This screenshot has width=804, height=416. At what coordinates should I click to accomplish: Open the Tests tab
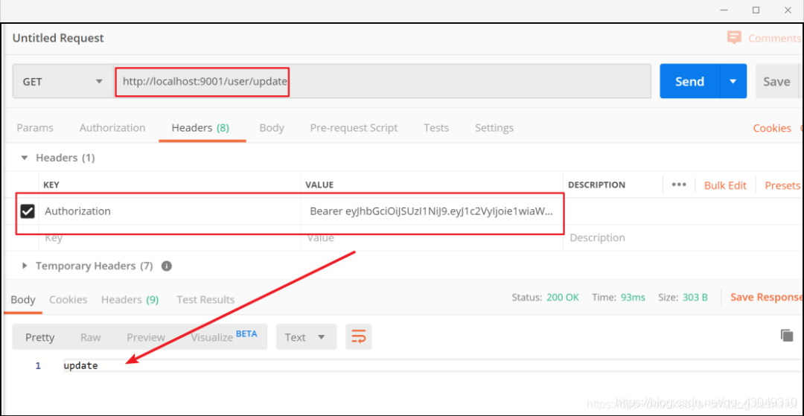[x=436, y=128]
